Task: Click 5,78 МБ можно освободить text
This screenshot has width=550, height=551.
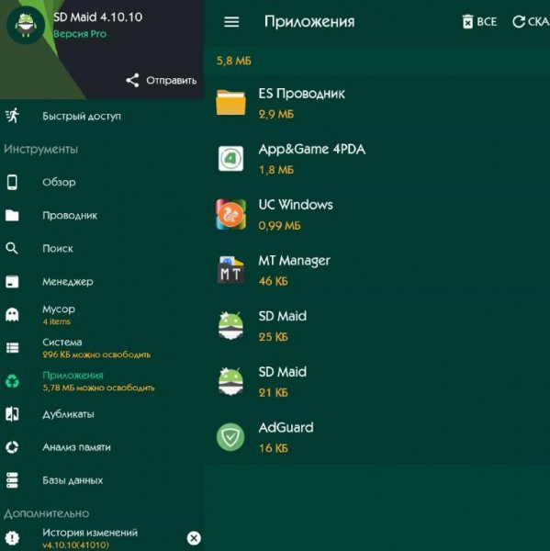Action: [x=98, y=388]
